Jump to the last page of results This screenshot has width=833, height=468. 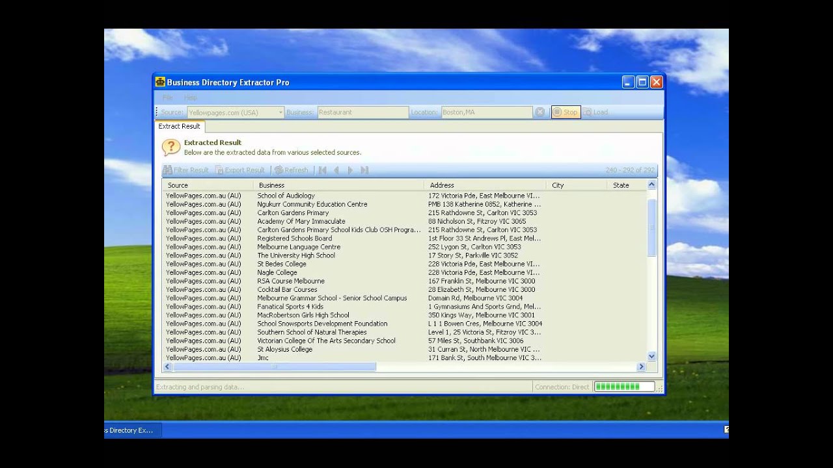[x=364, y=170]
